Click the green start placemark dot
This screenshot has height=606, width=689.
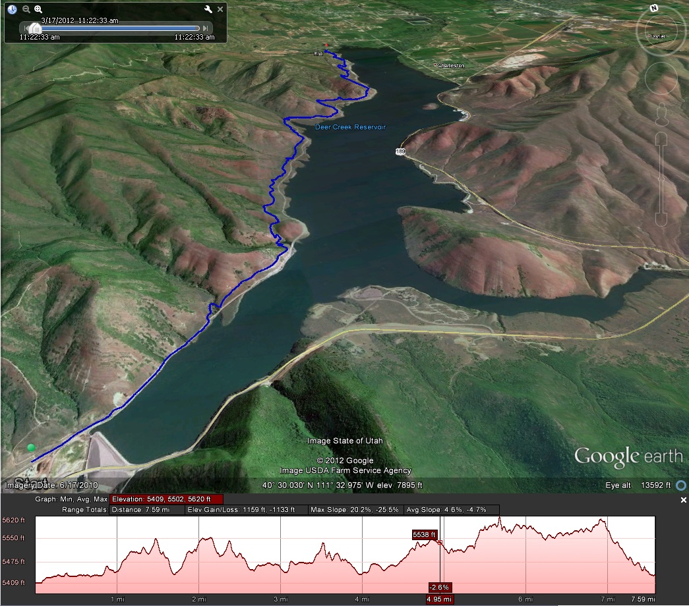pos(31,447)
